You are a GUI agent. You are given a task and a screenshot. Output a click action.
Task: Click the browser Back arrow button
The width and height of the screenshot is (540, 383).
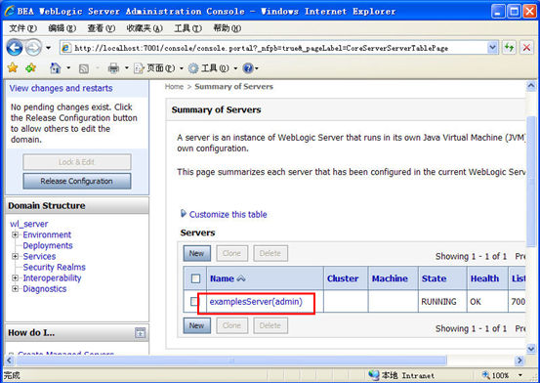pos(15,48)
